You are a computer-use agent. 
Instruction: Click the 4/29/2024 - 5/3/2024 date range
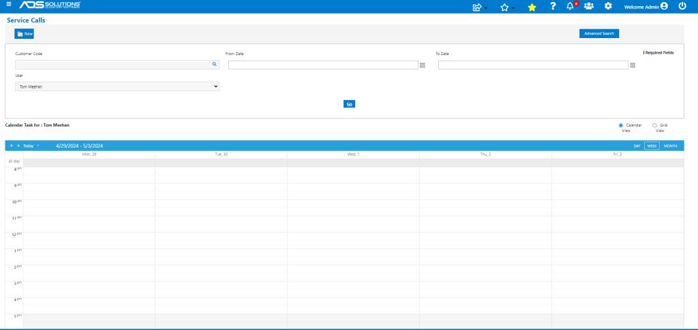[80, 146]
